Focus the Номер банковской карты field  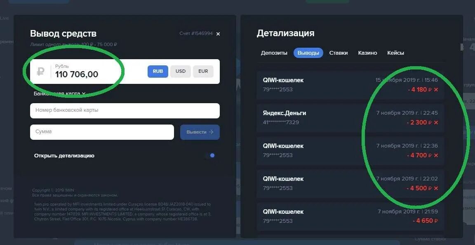125,111
